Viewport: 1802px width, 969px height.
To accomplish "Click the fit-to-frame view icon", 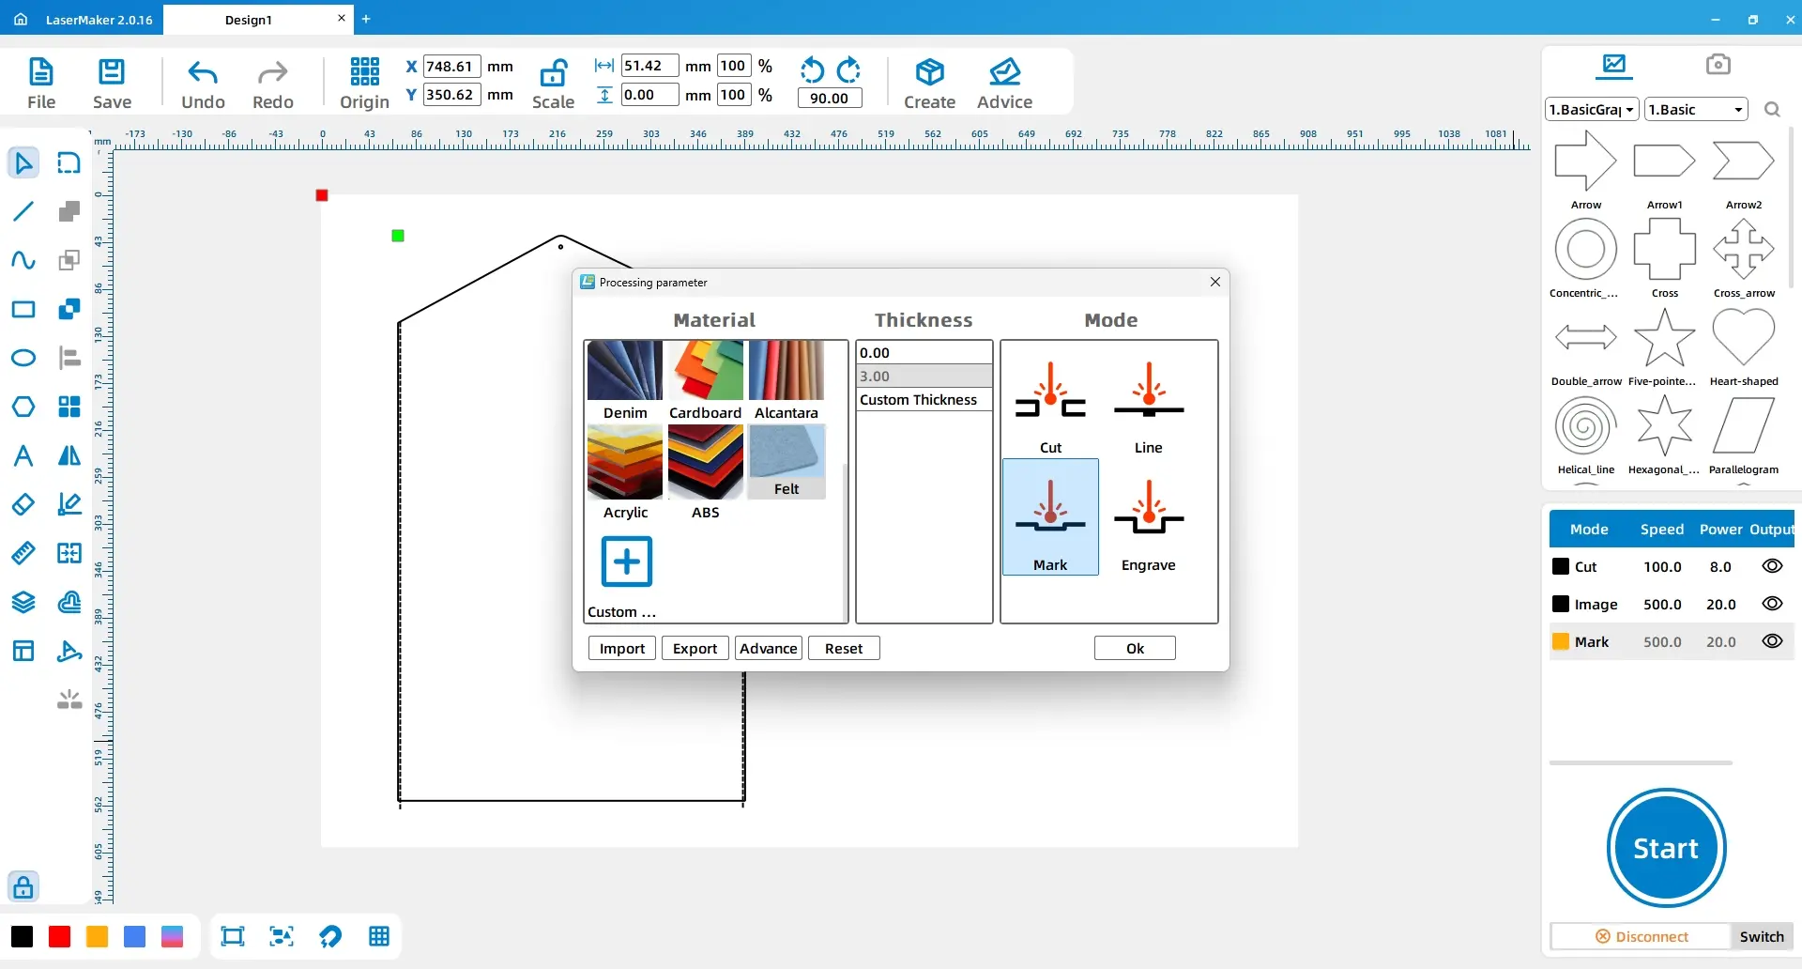I will 232,936.
